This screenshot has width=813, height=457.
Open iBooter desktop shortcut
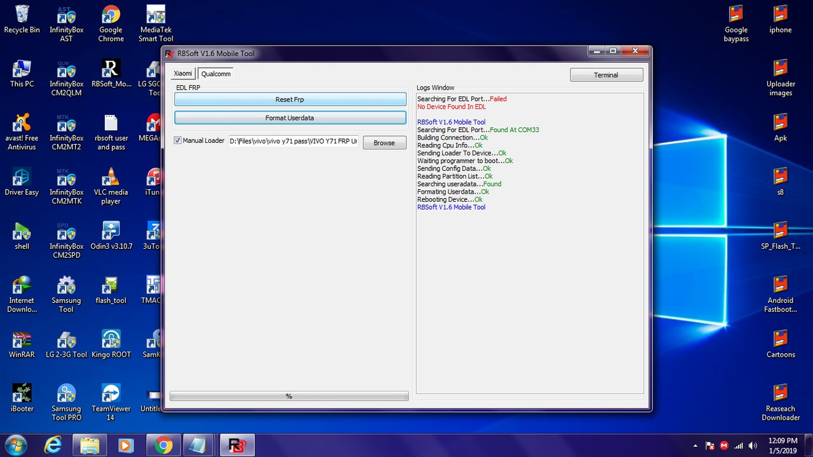point(22,399)
